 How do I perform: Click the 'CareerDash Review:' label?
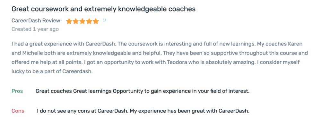pos(37,21)
